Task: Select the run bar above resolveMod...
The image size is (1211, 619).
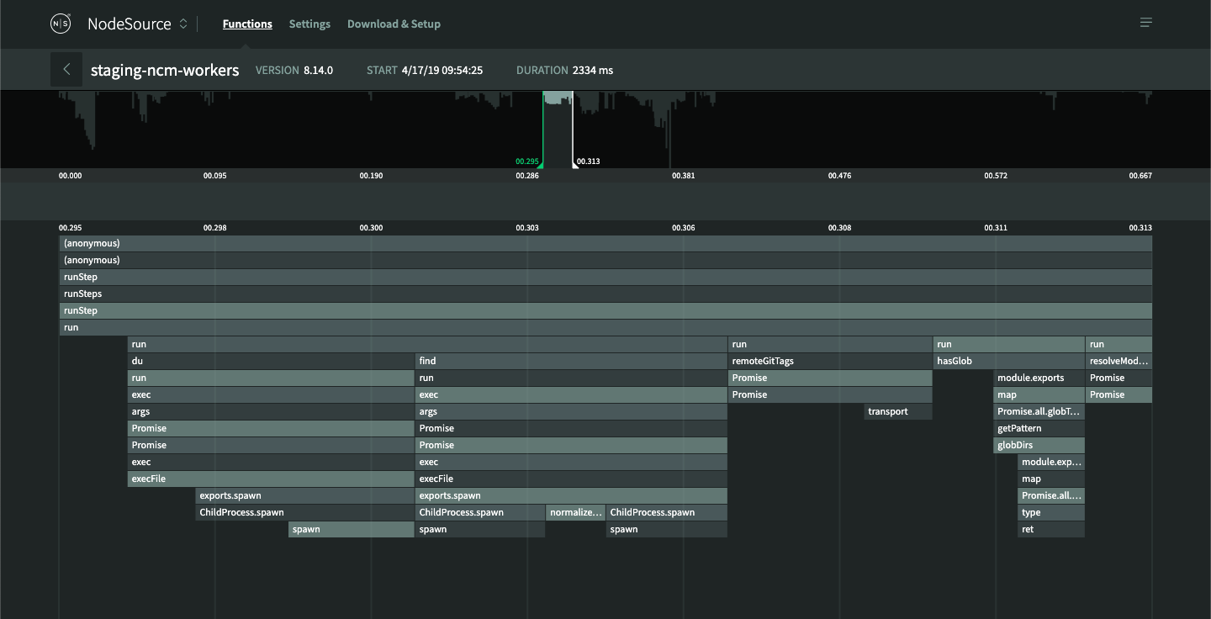Action: coord(1118,345)
